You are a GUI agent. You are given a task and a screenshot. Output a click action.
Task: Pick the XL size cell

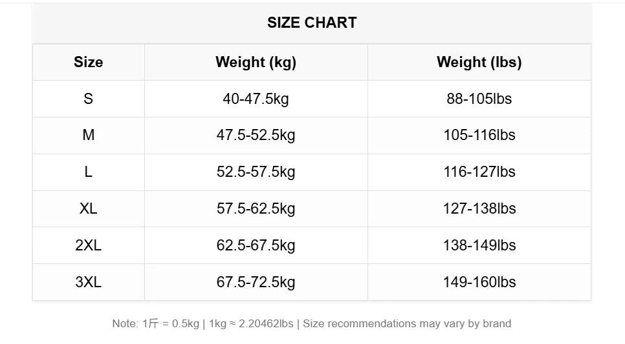coord(88,209)
